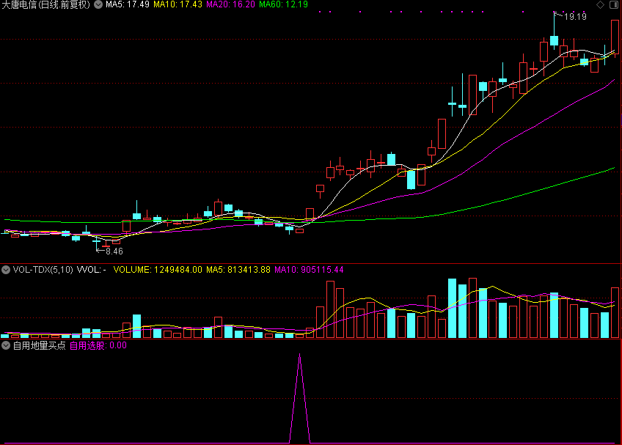This screenshot has width=622, height=445.
Task: Click the magenta buy-signal spike peak
Action: pos(299,356)
